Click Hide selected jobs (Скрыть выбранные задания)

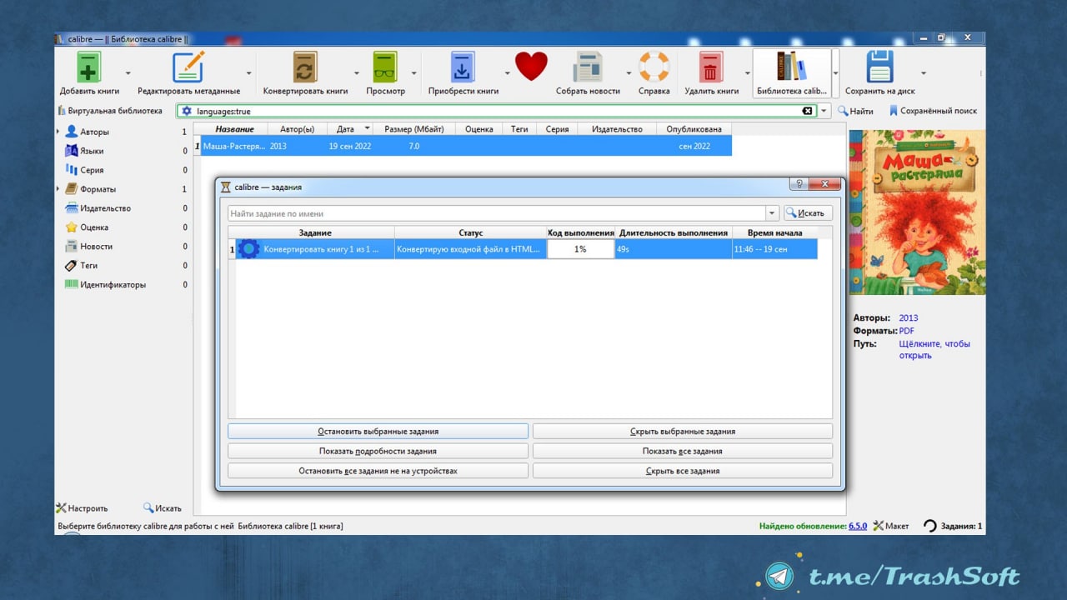click(682, 432)
